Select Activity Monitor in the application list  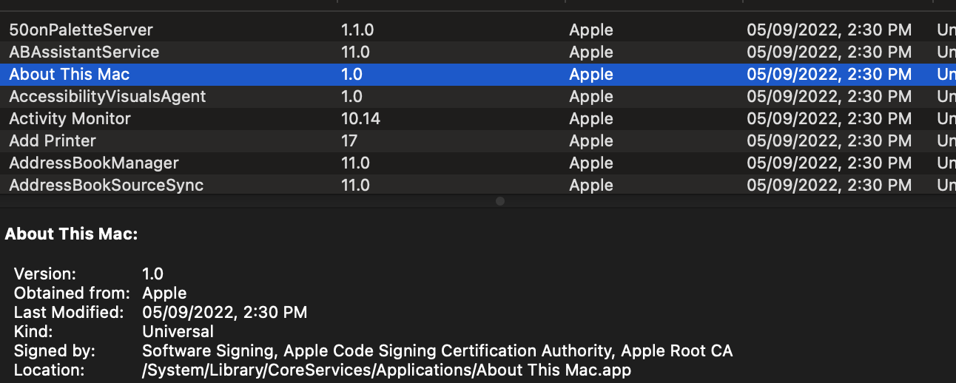pyautogui.click(x=70, y=119)
